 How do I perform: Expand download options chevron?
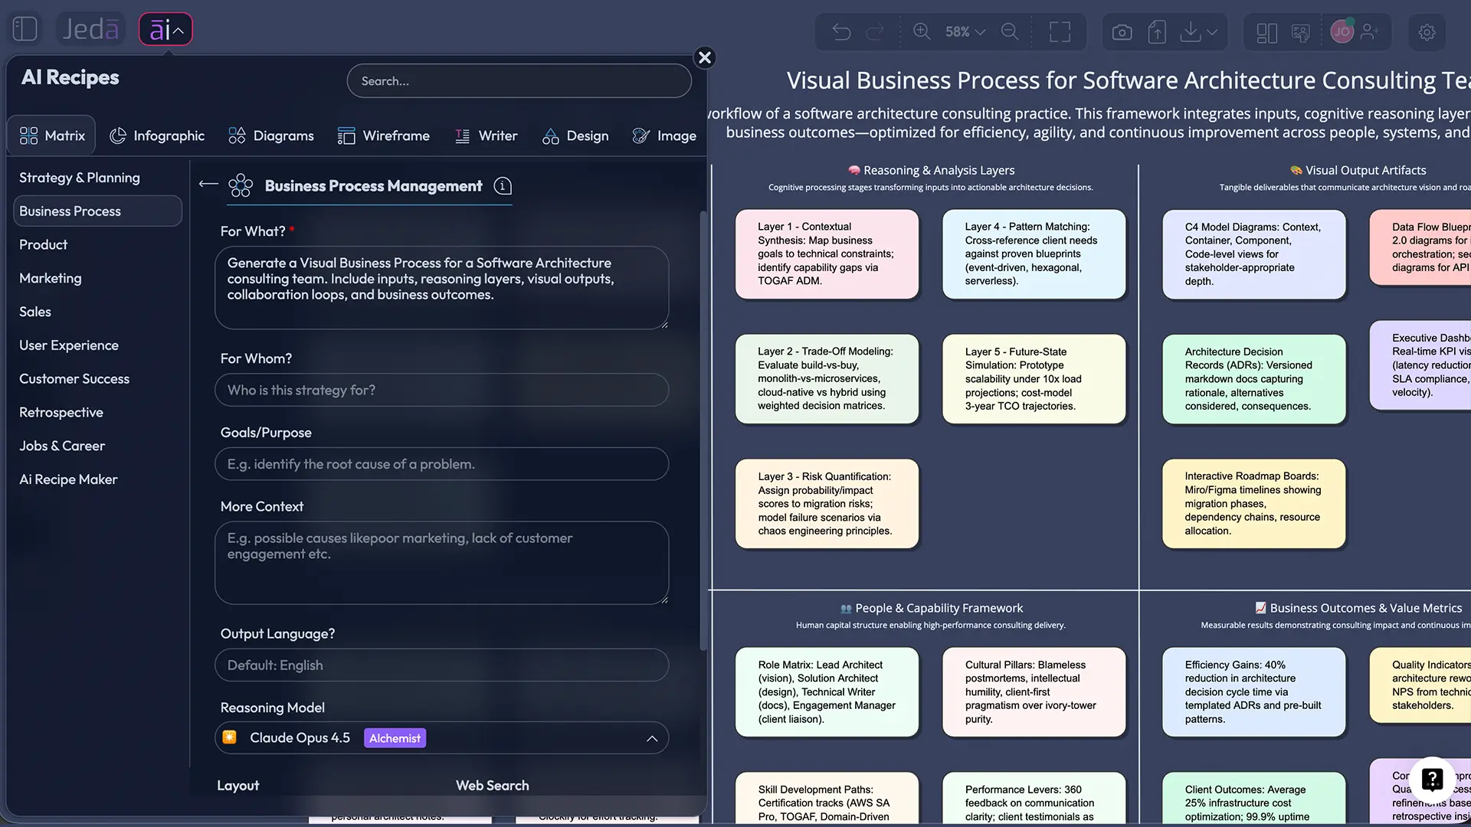(x=1212, y=32)
